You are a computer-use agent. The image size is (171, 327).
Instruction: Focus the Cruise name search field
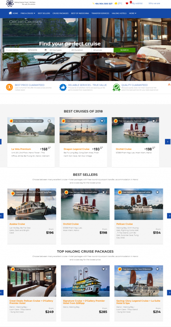(x=15, y=50)
